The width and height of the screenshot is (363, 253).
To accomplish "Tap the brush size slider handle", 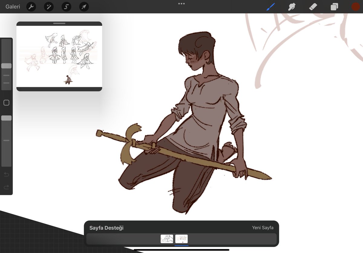I will point(6,66).
